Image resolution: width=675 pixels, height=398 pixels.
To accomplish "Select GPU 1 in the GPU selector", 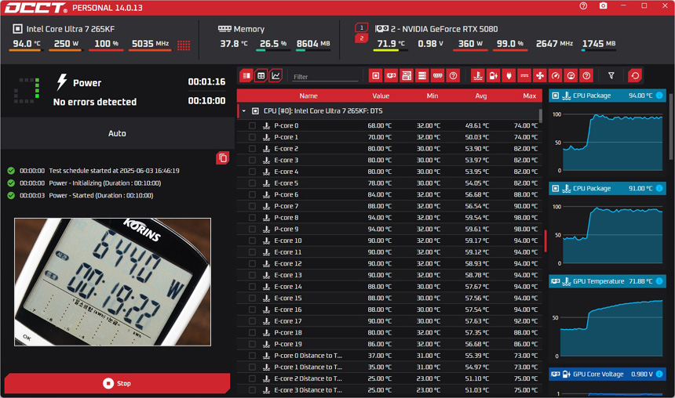I will coord(361,27).
